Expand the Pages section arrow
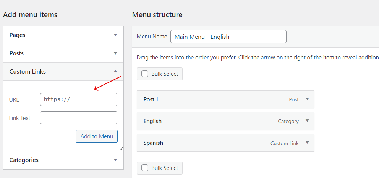Image resolution: width=379 pixels, height=178 pixels. 115,35
